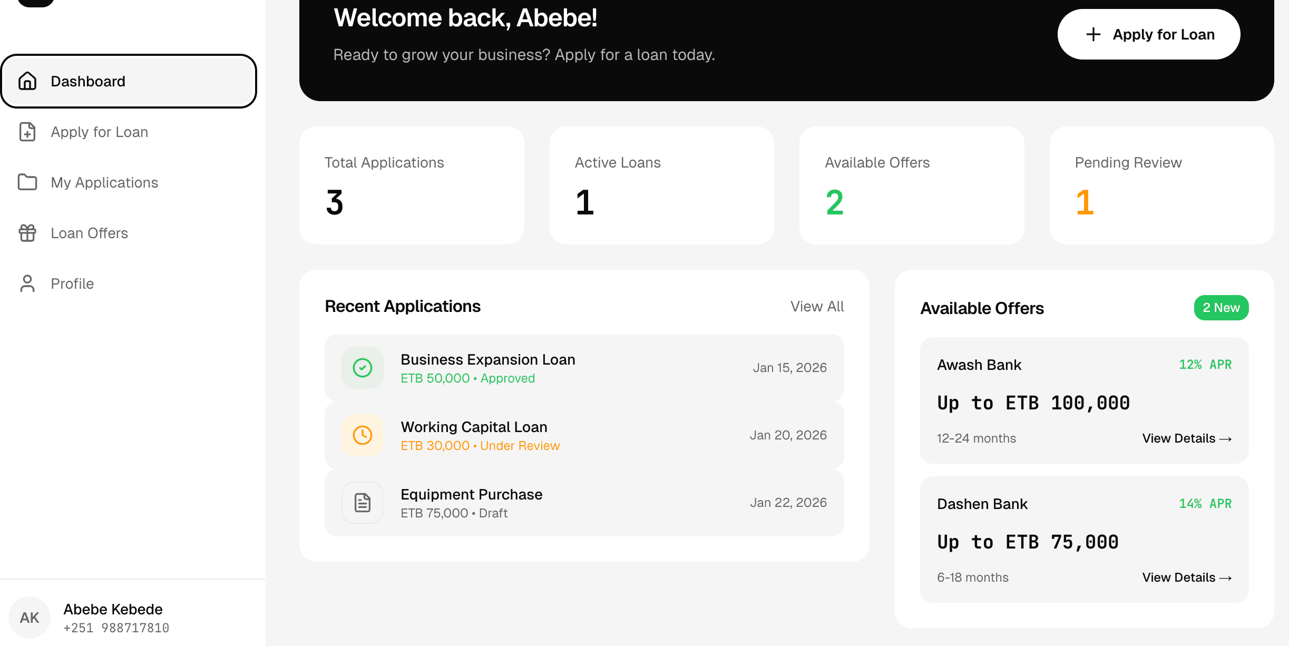Screen dimensions: 1289x646
Task: Click the draft document icon on Equipment Purchase
Action: point(362,502)
